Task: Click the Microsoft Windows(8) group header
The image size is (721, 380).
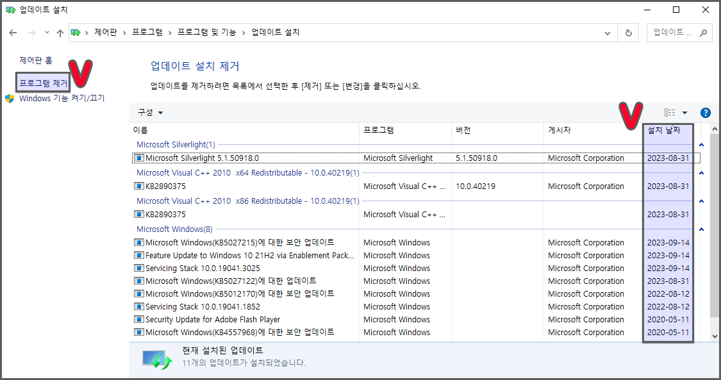Action: [174, 229]
